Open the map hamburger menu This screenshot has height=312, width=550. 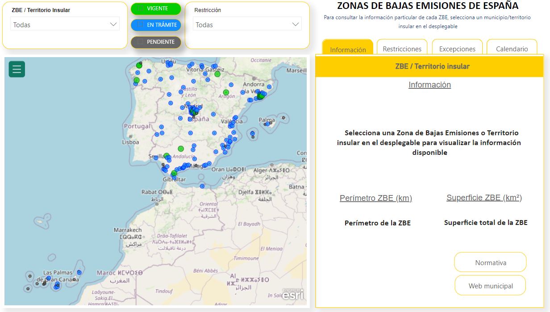(x=17, y=69)
